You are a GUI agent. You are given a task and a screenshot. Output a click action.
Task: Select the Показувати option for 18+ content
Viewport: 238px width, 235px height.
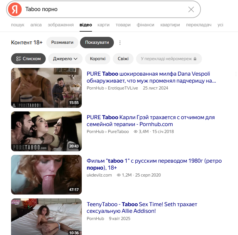(97, 42)
